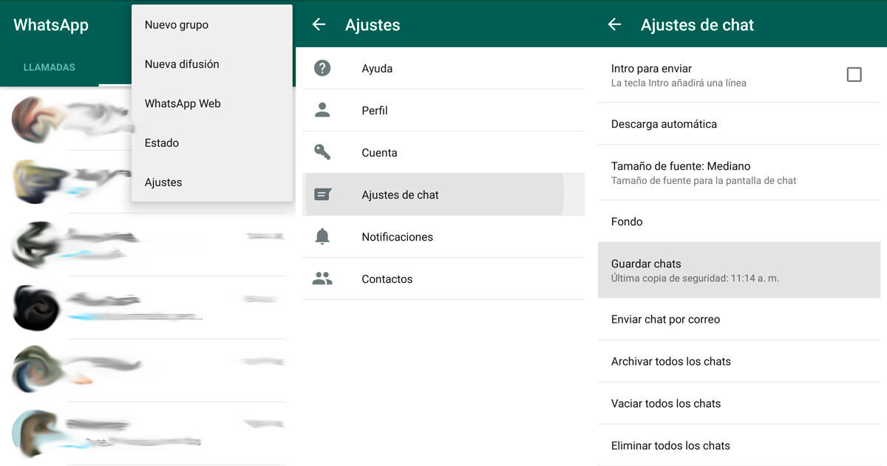This screenshot has height=466, width=887.
Task: Switch to the LLAMADAS tab
Action: pyautogui.click(x=50, y=67)
